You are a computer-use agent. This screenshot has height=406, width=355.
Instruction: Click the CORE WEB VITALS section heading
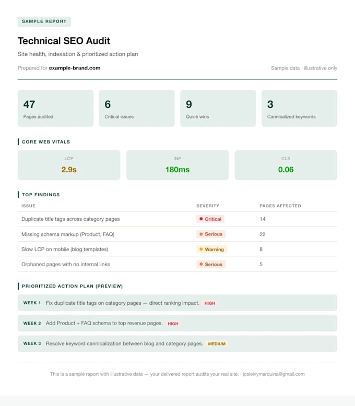(46, 141)
